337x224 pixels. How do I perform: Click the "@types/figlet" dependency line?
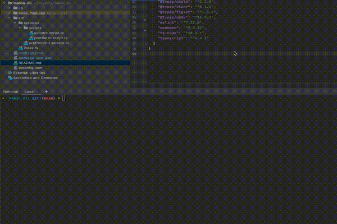pos(188,12)
